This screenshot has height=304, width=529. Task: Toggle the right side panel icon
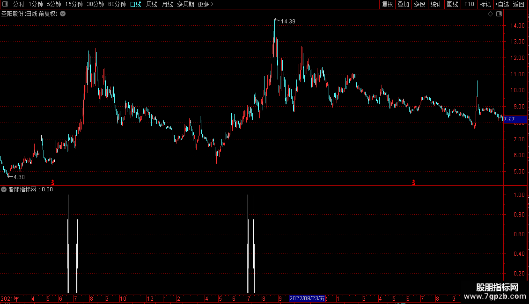(x=499, y=14)
